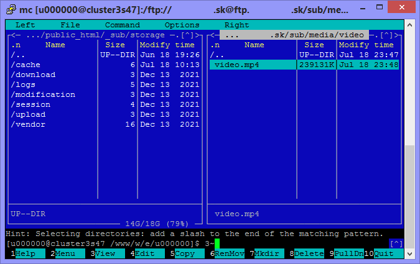Open the Right panel menu

coord(236,25)
